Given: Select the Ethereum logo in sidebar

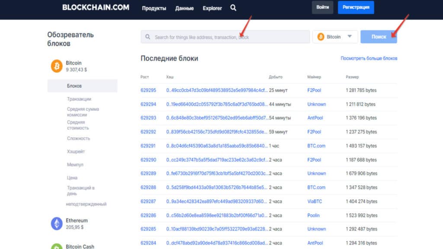Looking at the screenshot, I should [57, 223].
